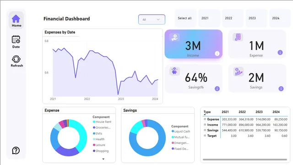Click the table horizontal scrollbar

pos(245,159)
